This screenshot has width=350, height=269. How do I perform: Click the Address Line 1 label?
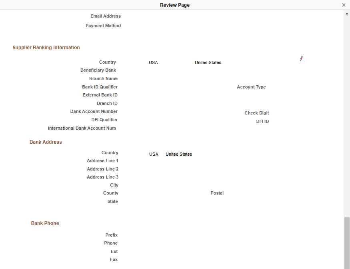[x=102, y=161]
